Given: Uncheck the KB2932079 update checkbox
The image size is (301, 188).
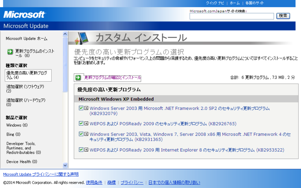Looking at the screenshot, I should 81,108.
